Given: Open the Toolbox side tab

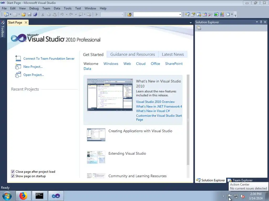Looking at the screenshot, I should 3,29.
